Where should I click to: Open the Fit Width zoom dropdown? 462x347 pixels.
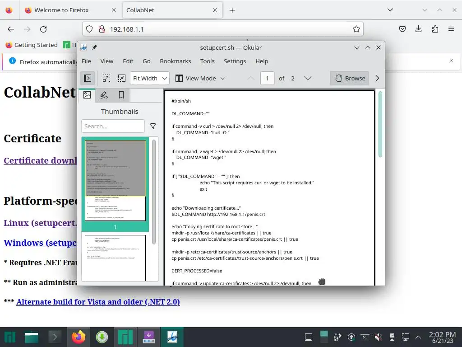coord(150,78)
